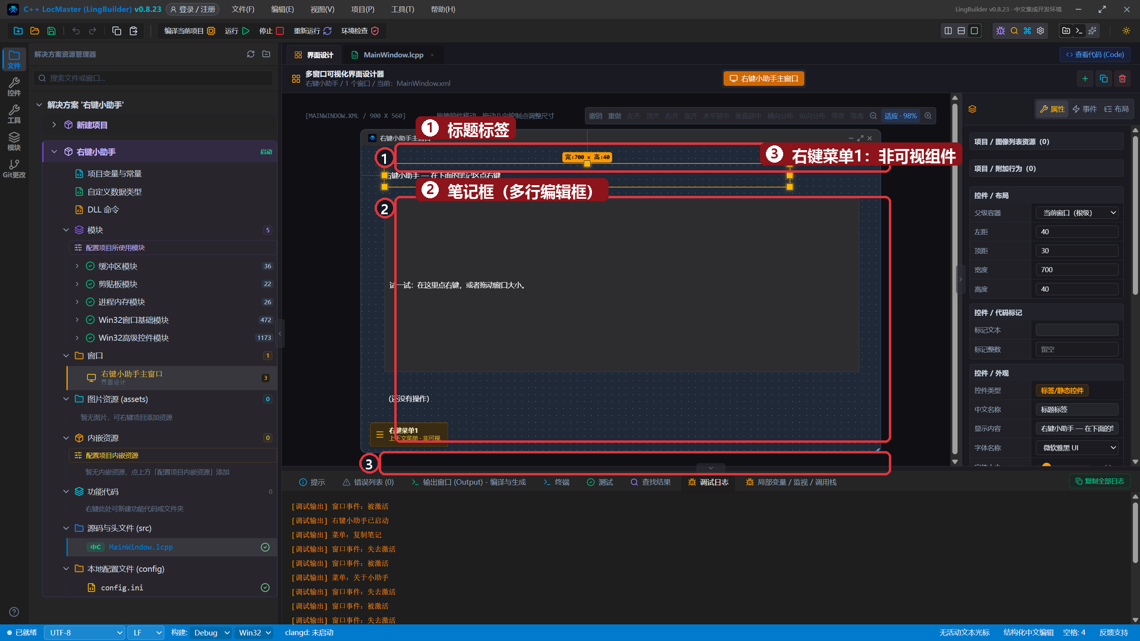Open the Debug build configuration dropdown

tap(211, 633)
